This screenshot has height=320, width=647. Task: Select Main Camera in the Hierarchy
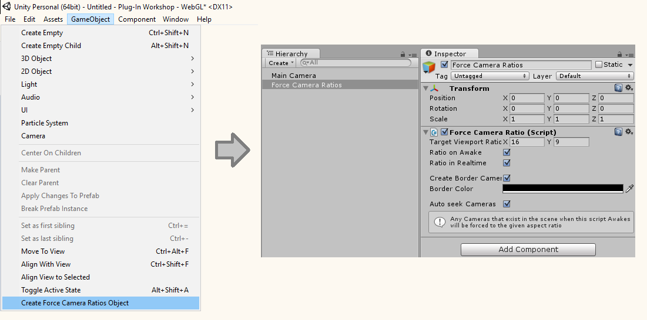294,76
